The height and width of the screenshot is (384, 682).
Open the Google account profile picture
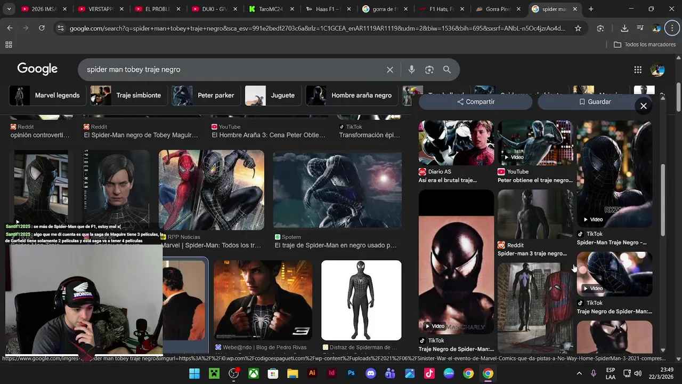pos(657,69)
